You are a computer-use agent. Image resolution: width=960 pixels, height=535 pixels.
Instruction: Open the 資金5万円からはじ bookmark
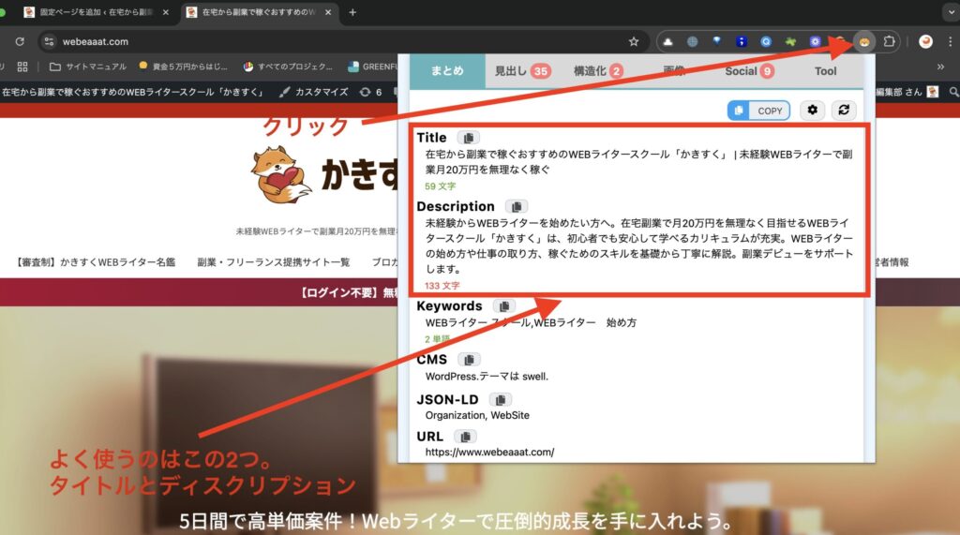pyautogui.click(x=183, y=67)
